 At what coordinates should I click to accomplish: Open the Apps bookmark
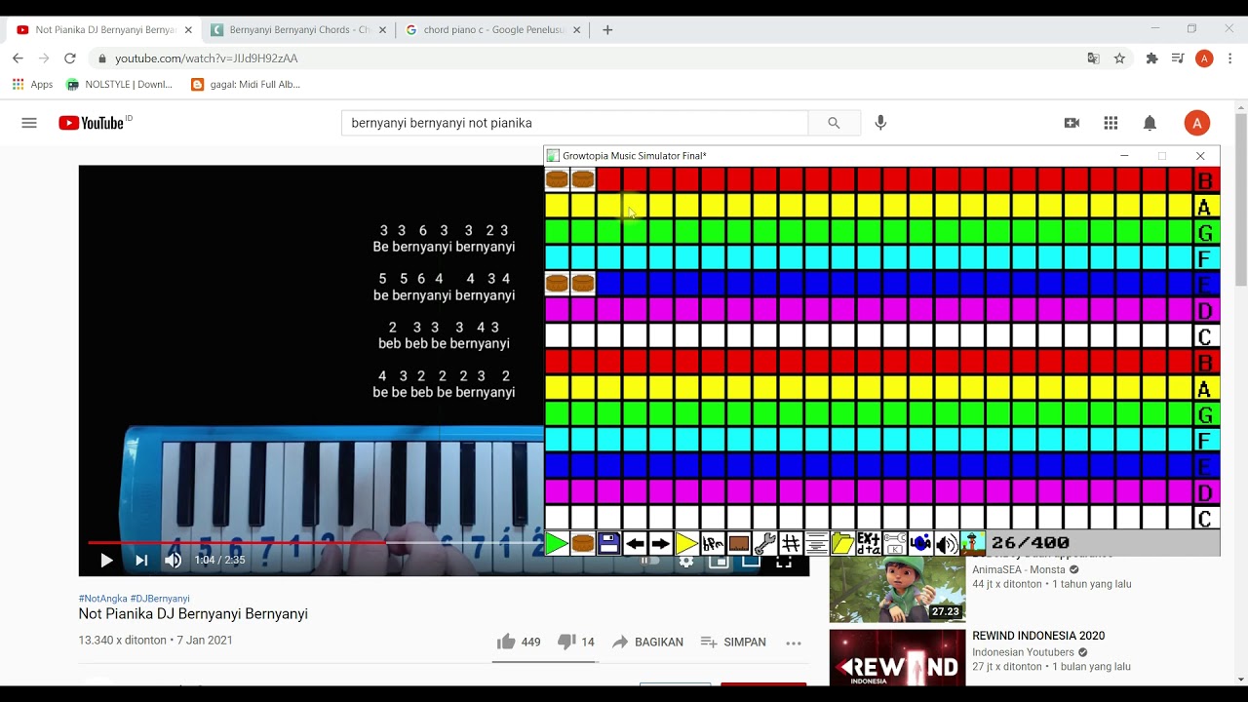pyautogui.click(x=32, y=85)
